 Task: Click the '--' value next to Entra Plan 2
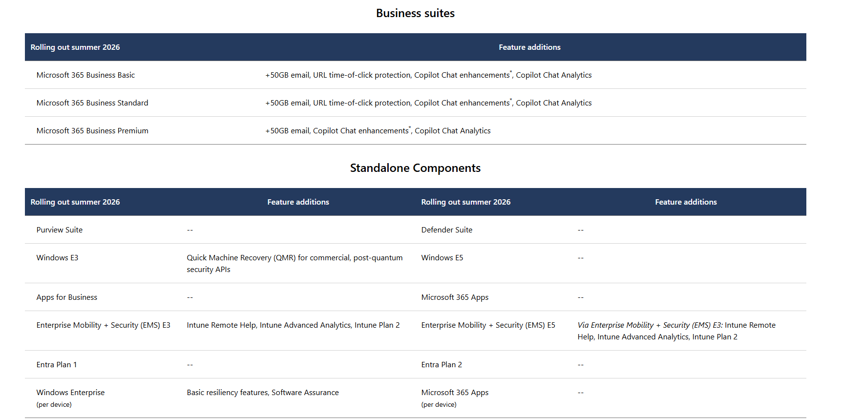pyautogui.click(x=581, y=364)
